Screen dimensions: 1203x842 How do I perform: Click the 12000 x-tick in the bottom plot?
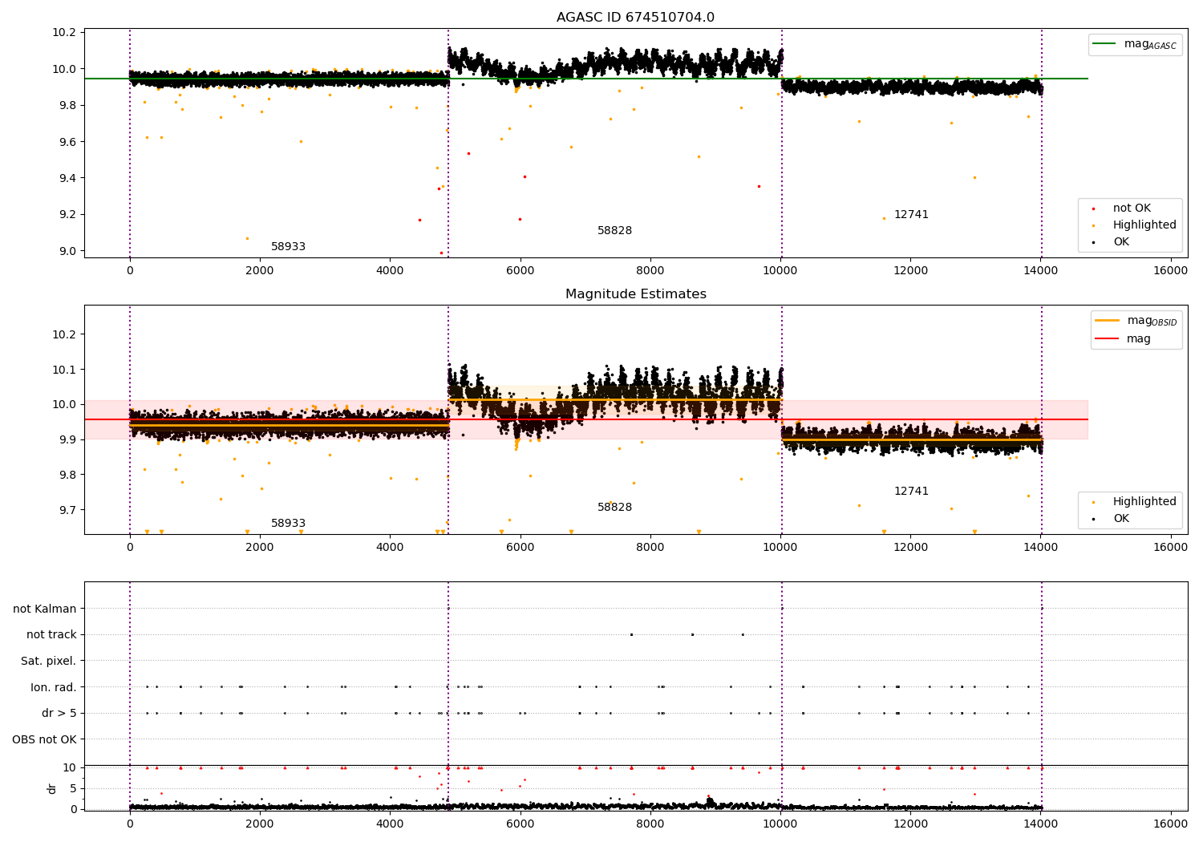[911, 824]
